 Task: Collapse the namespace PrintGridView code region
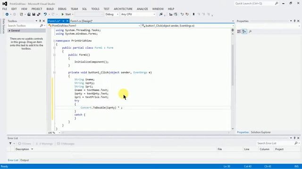tap(54, 41)
